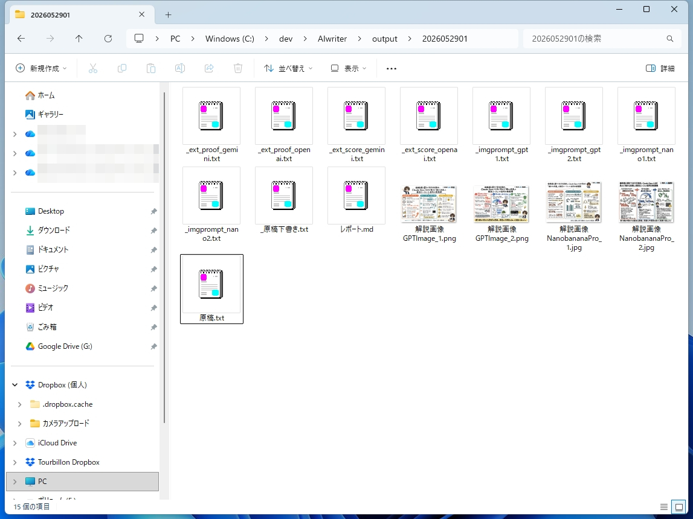
Task: Click the Paste clipboard icon
Action: coord(150,68)
